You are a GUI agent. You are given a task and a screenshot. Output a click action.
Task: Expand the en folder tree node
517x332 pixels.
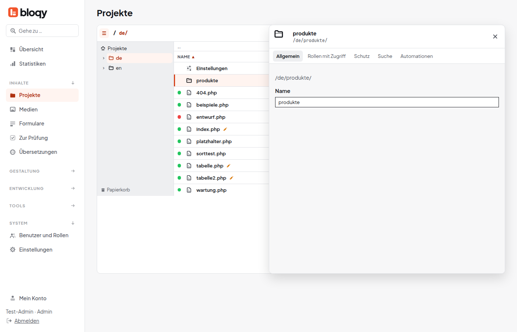tap(104, 68)
